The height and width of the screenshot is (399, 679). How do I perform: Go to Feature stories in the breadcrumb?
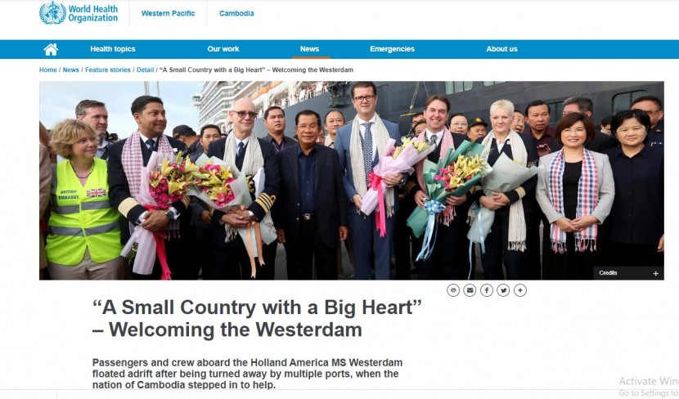tap(108, 70)
